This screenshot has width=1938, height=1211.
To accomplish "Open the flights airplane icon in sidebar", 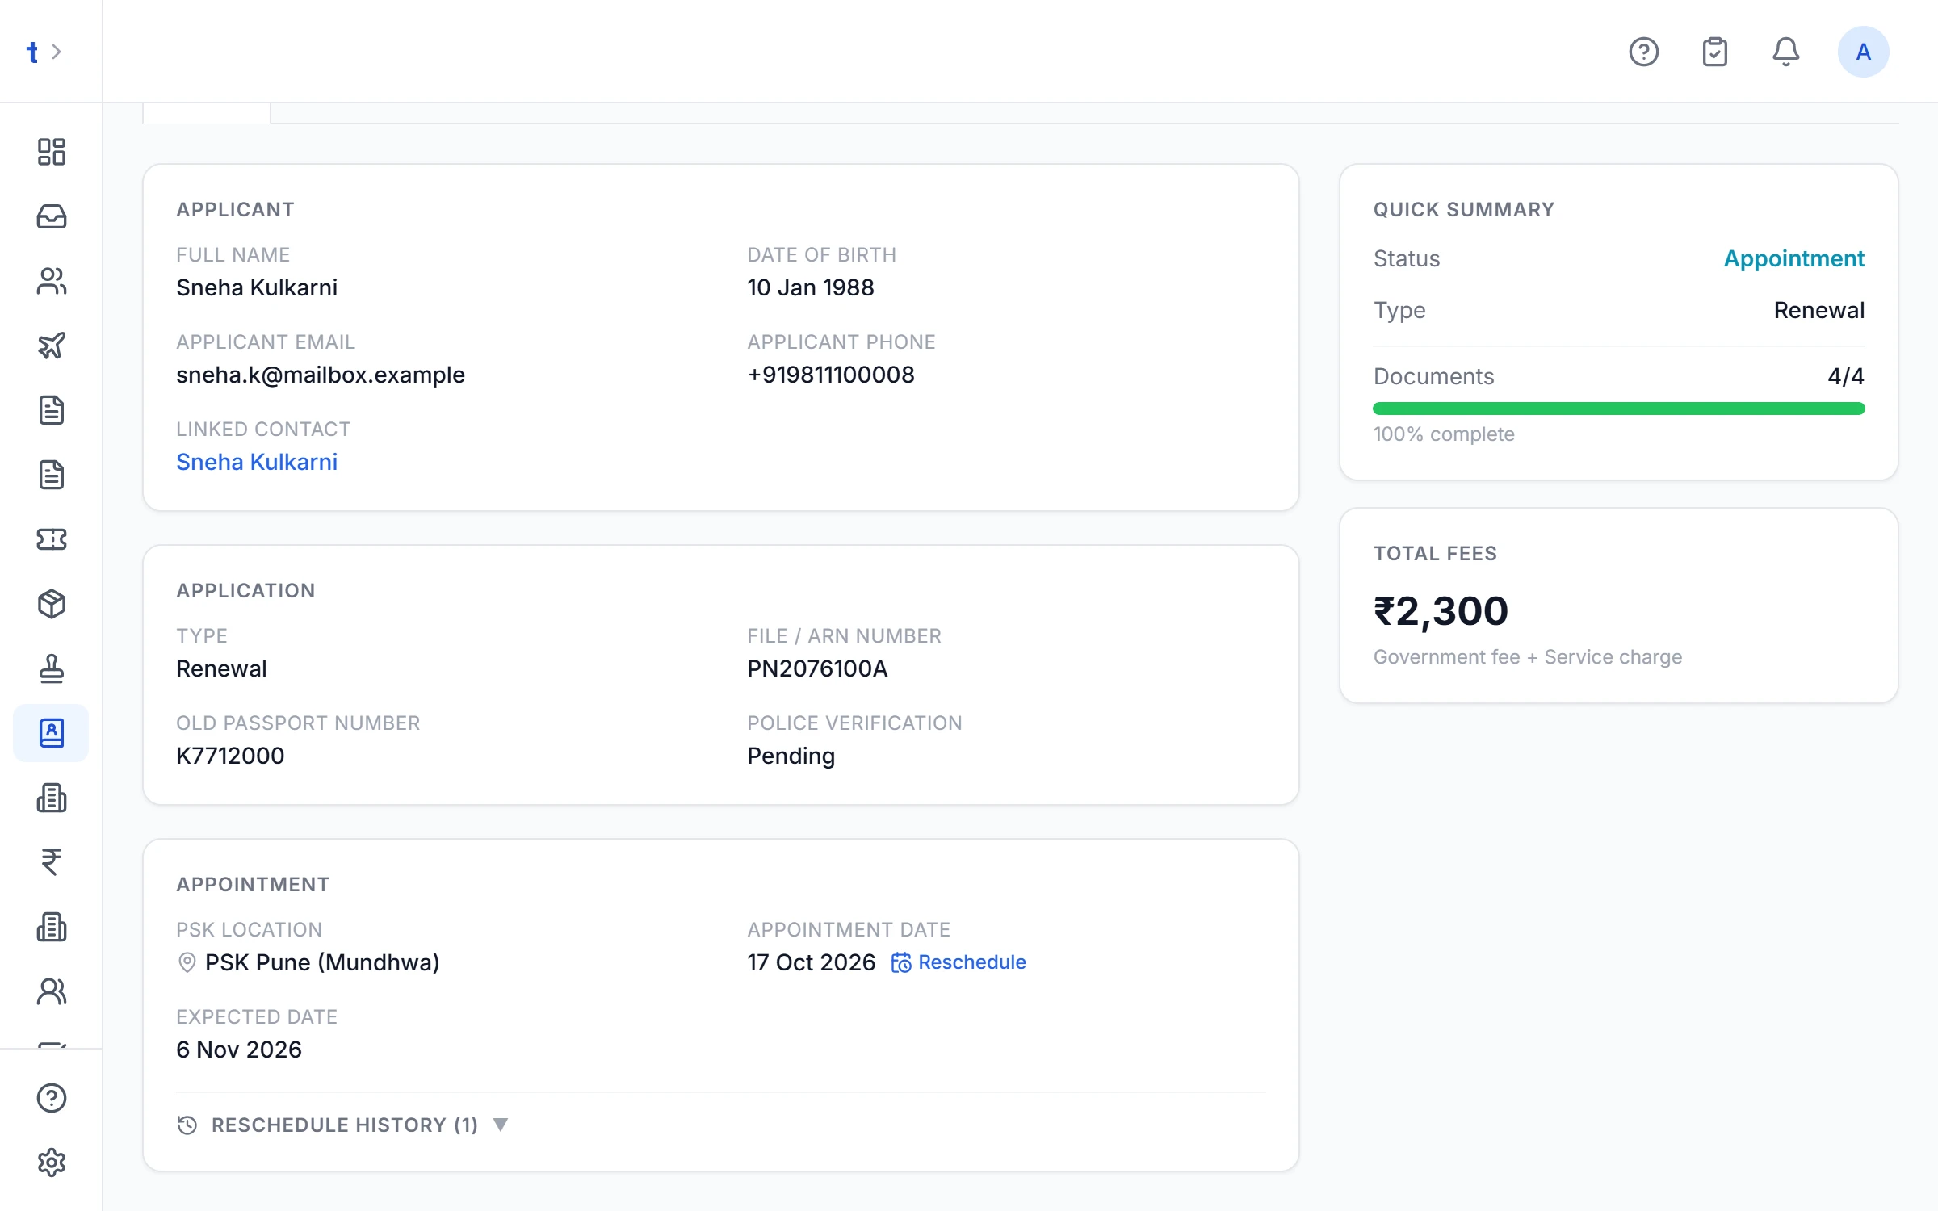I will 51,346.
